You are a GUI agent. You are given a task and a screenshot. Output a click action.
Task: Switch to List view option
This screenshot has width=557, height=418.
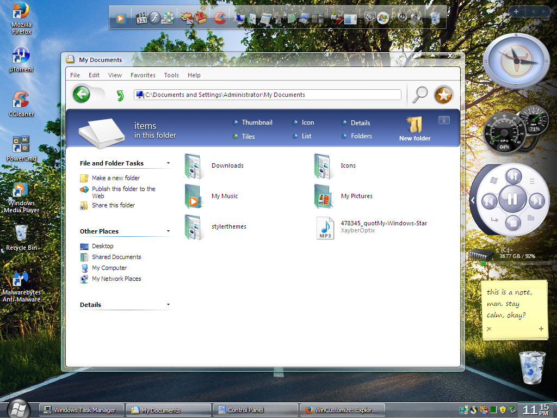click(x=306, y=136)
